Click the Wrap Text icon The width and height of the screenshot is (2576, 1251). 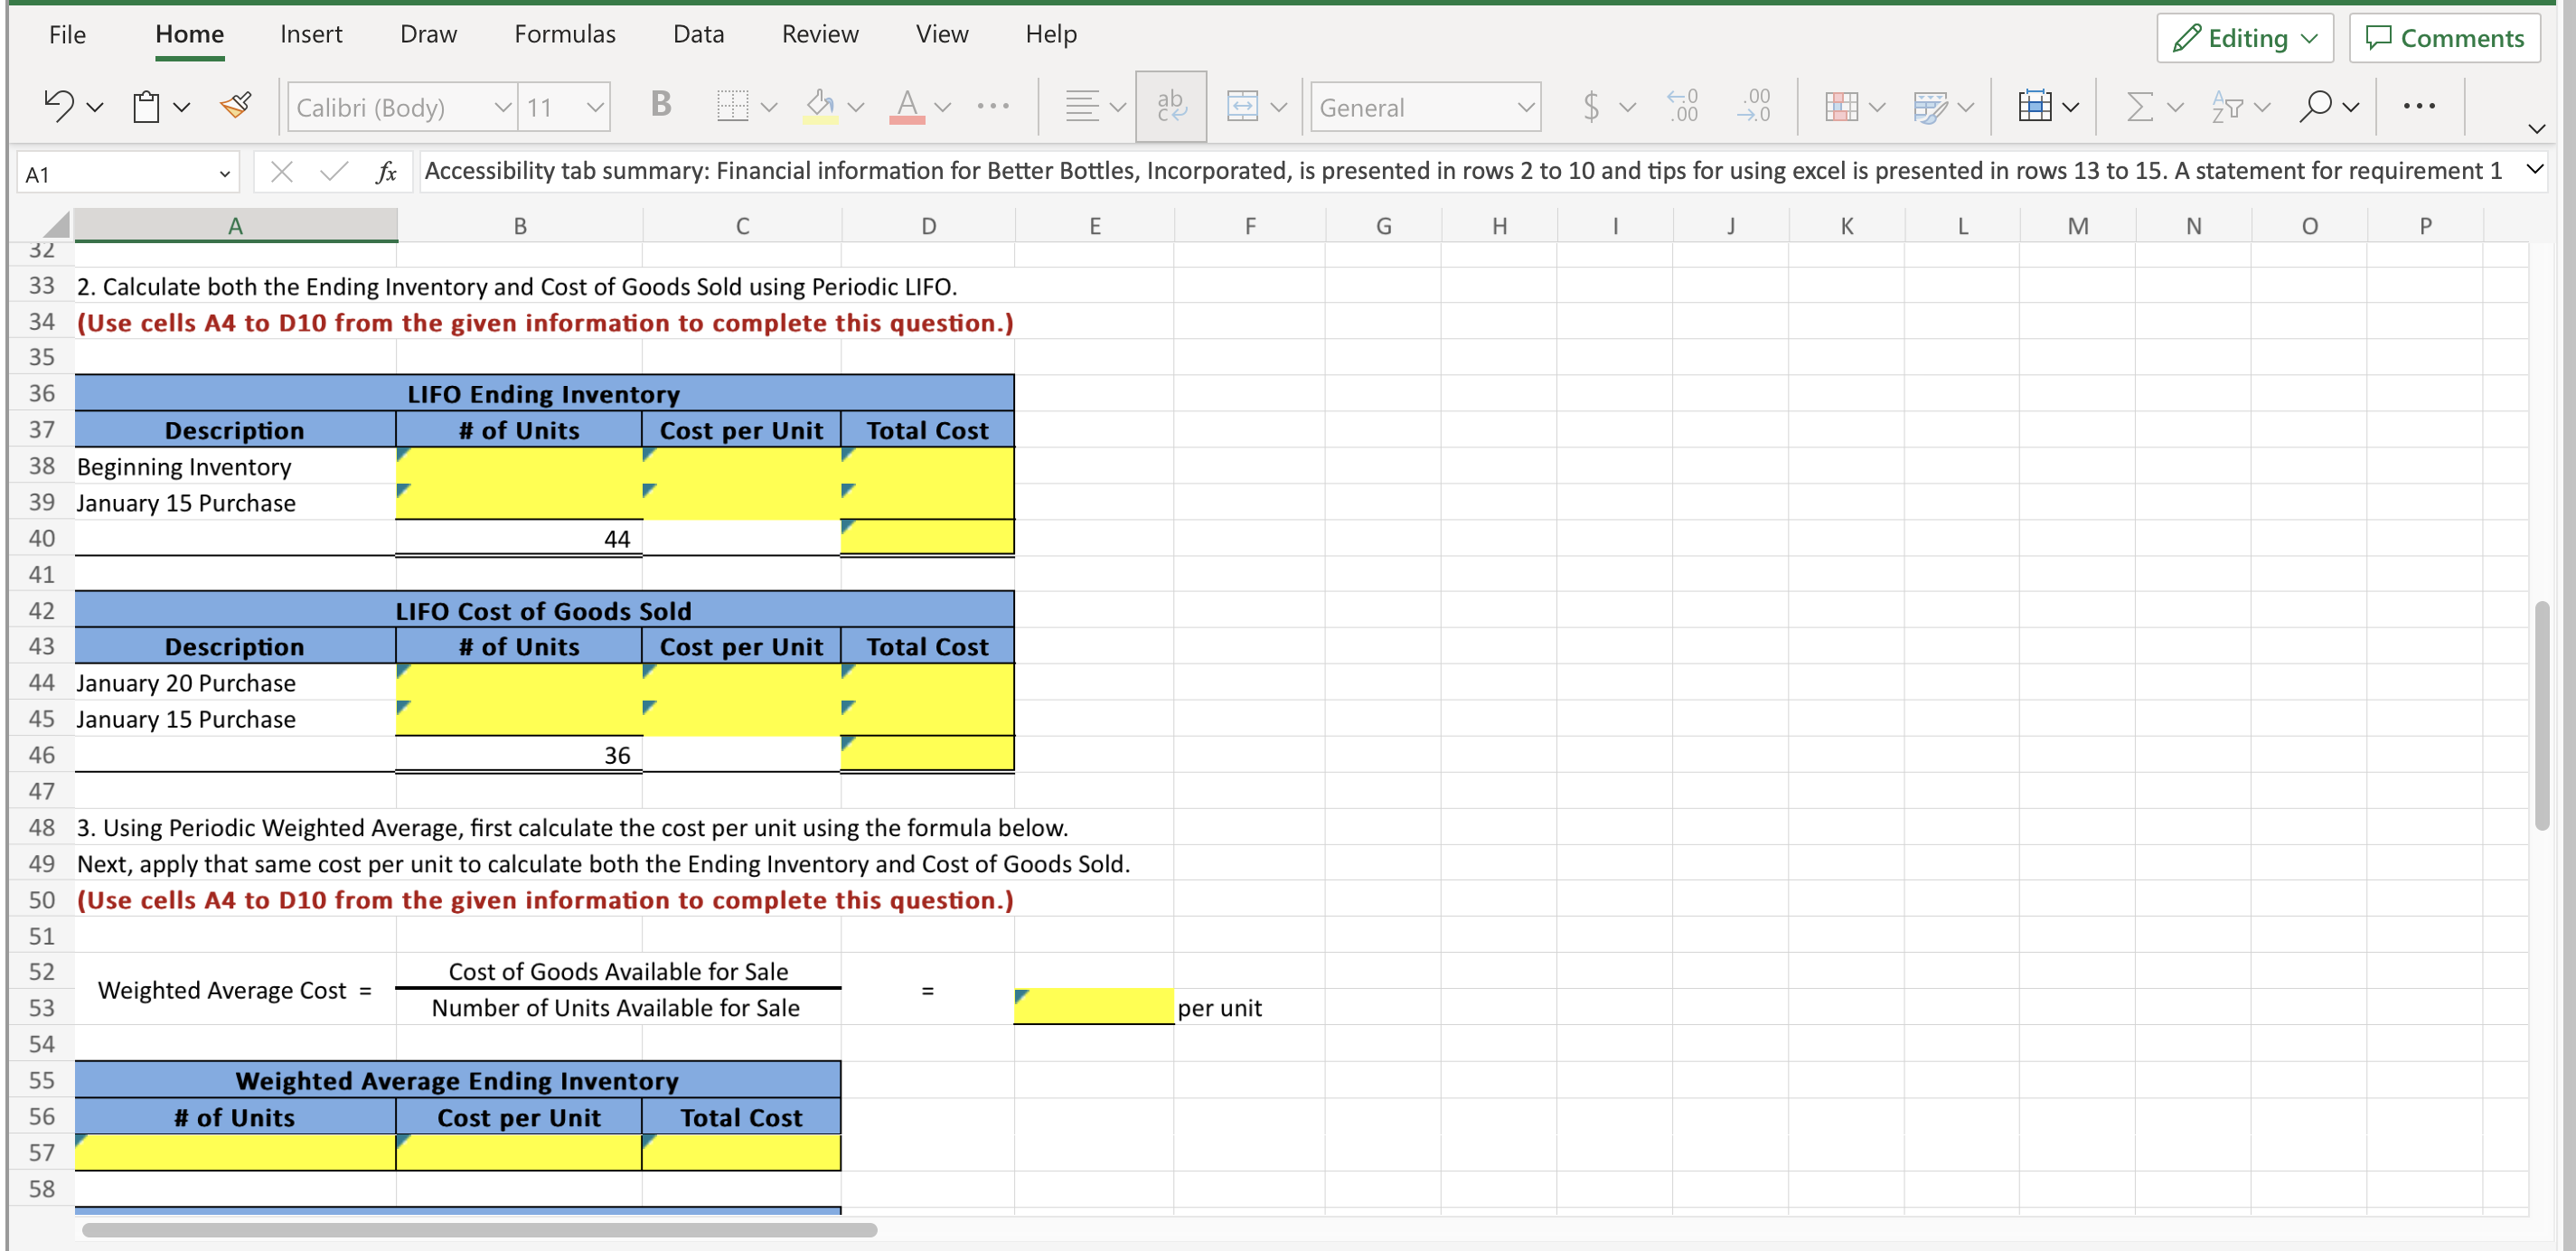[x=1170, y=104]
